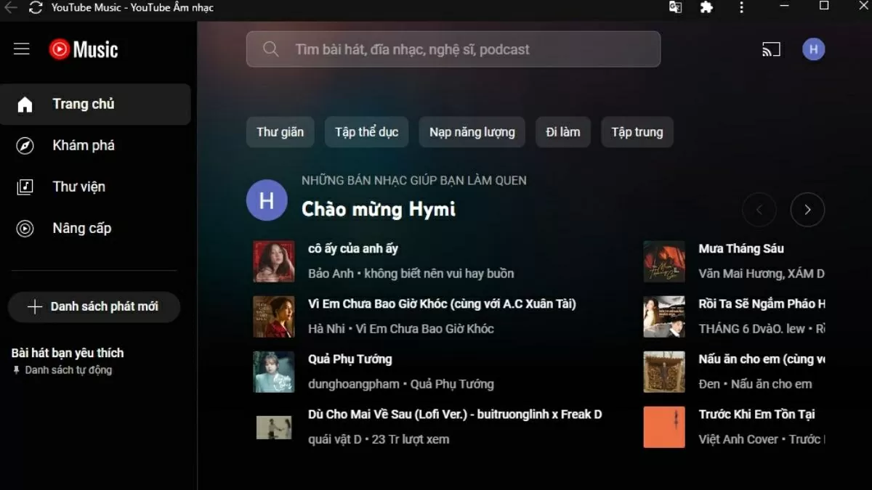The width and height of the screenshot is (872, 490).
Task: Go to Trang chủ home
Action: click(x=83, y=104)
